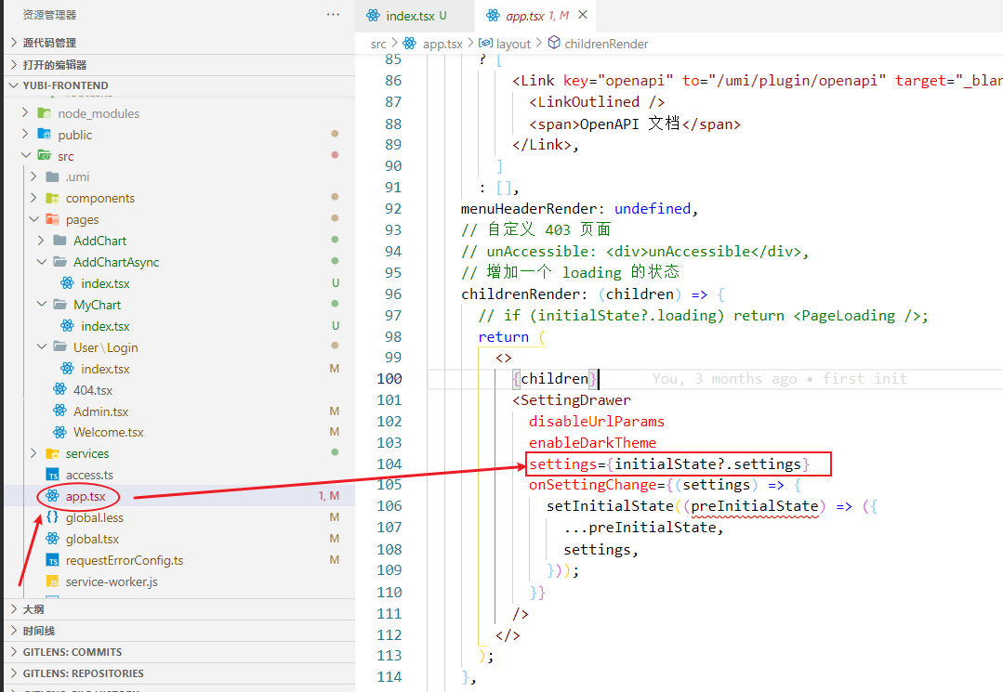Open requestErrorConfig.ts in the file tree
This screenshot has height=692, width=1003.
pos(124,560)
